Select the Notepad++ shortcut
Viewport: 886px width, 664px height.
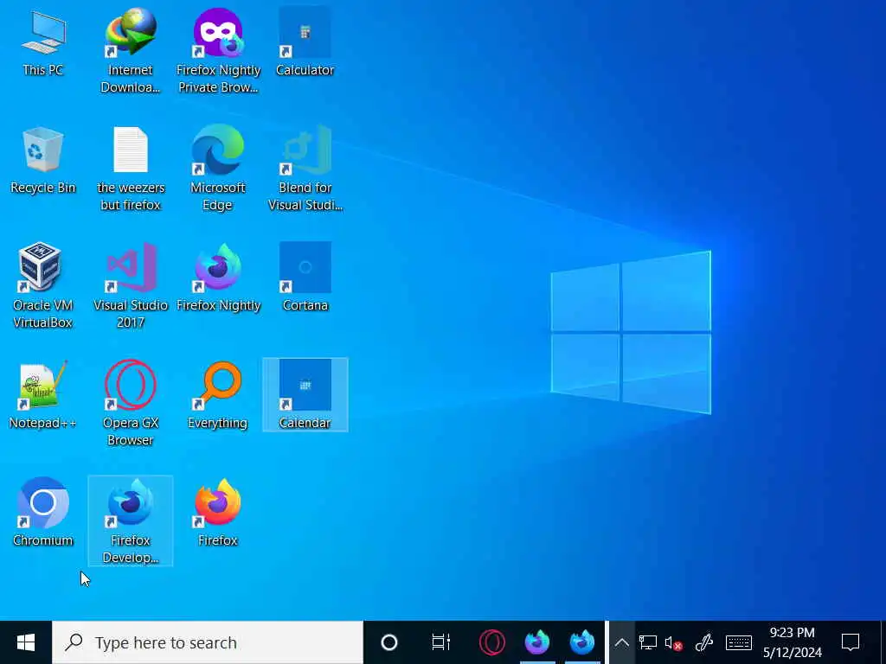[x=43, y=396]
